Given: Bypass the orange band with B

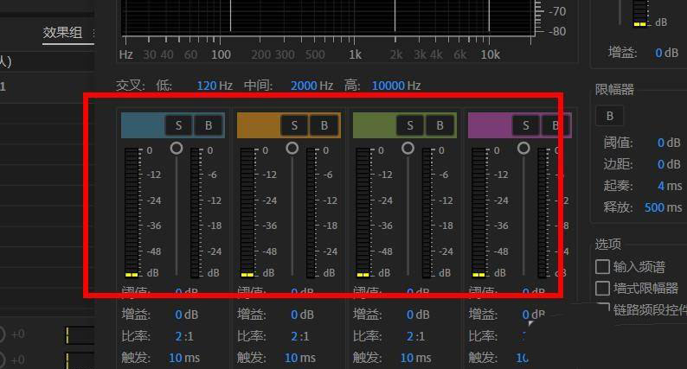Looking at the screenshot, I should [324, 125].
